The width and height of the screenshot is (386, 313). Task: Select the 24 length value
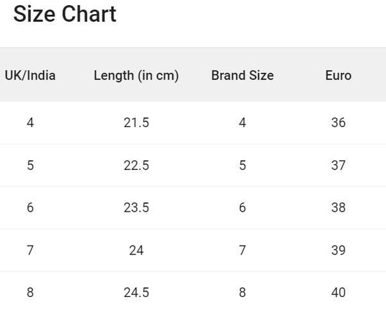pos(136,250)
